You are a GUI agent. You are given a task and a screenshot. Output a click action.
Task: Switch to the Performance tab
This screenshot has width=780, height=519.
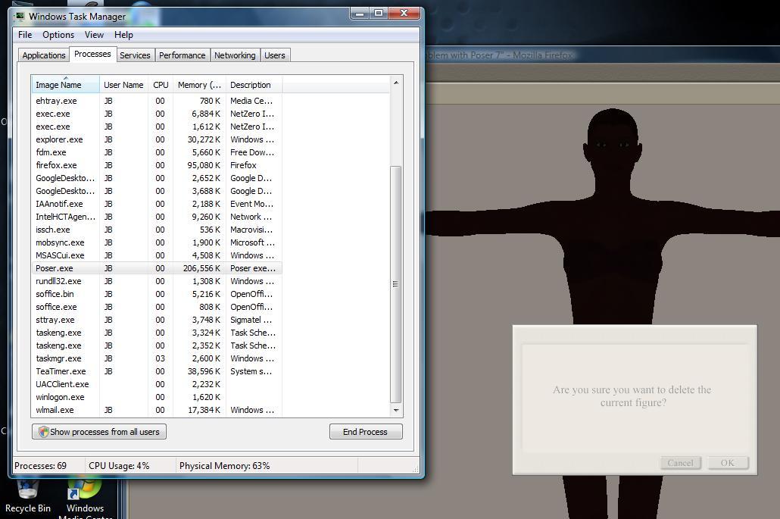182,55
